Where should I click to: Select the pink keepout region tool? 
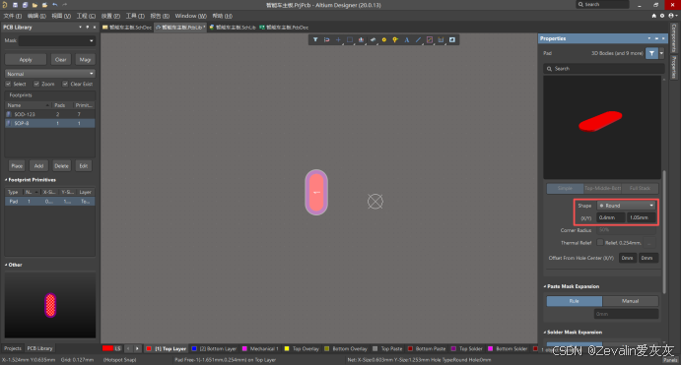430,39
